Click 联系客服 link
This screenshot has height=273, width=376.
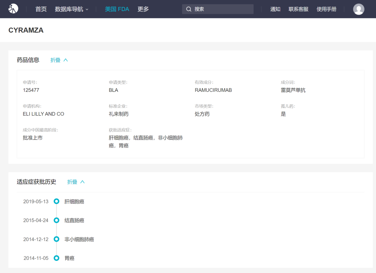[298, 9]
